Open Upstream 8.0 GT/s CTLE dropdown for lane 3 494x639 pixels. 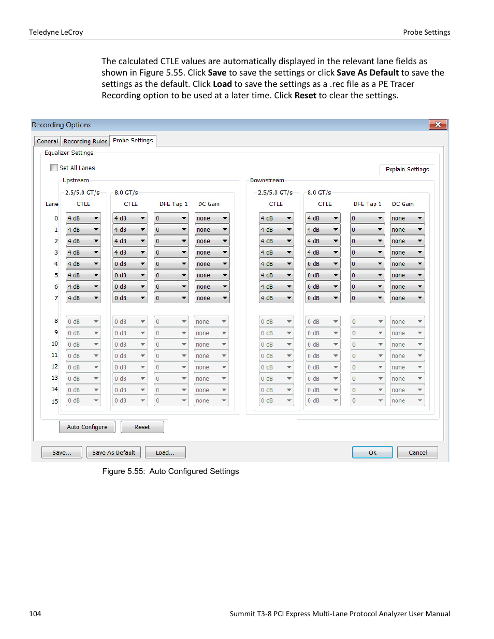pyautogui.click(x=130, y=252)
